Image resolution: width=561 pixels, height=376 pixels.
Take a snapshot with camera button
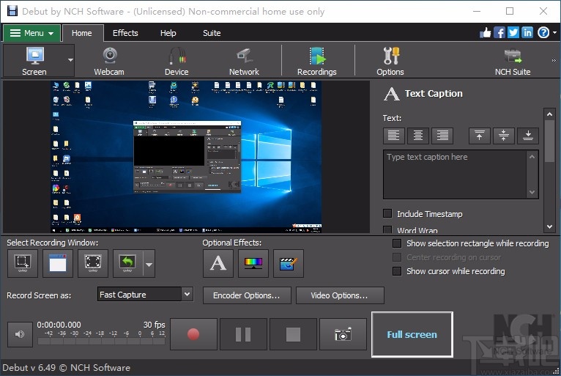(343, 334)
